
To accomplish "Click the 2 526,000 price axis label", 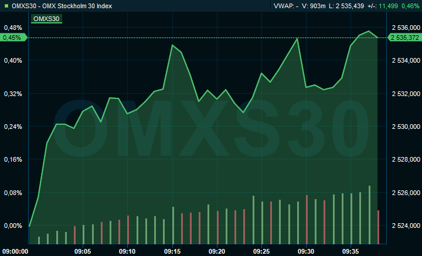I will click(x=406, y=193).
